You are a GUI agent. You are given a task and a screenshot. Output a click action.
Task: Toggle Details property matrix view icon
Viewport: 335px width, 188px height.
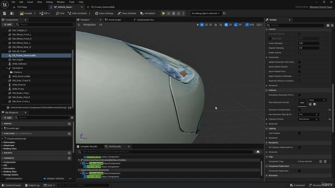[328, 26]
